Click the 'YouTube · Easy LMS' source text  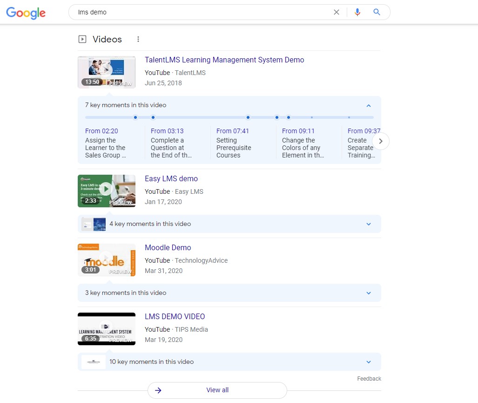174,191
